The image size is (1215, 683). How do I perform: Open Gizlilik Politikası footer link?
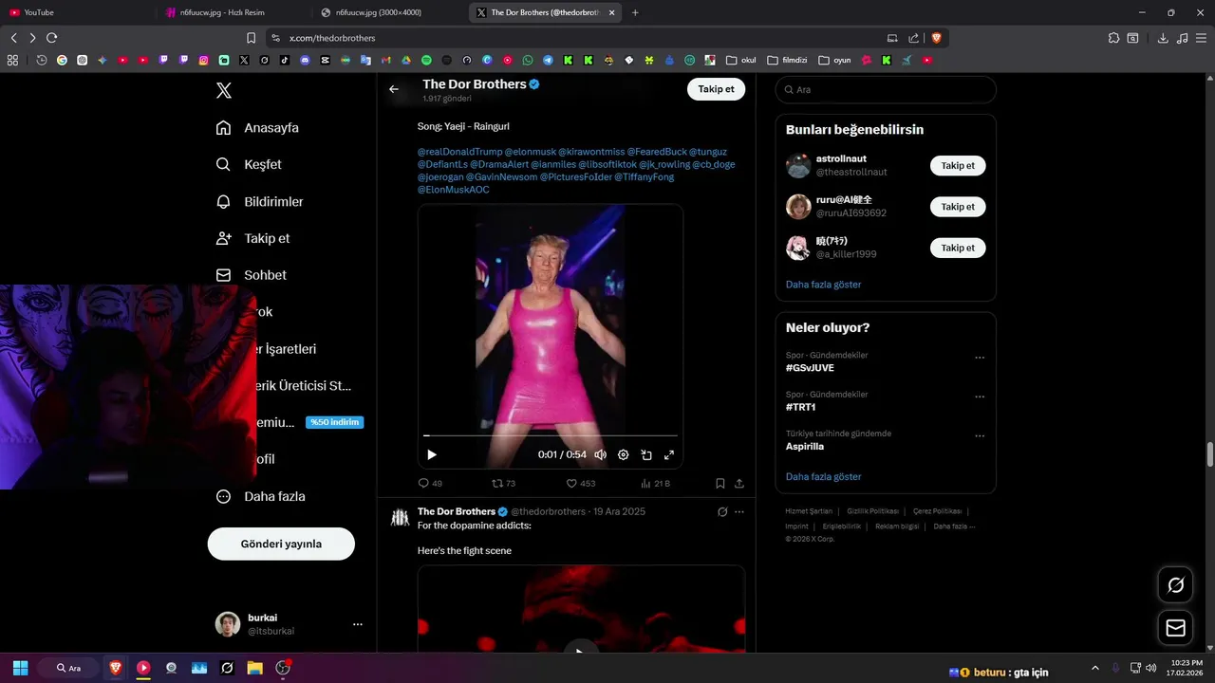(871, 511)
